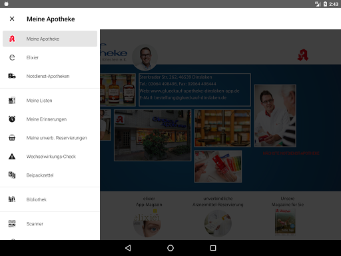Viewport: 341px width, 256px height.
Task: Tap the Elixier e icon
Action: 12,57
